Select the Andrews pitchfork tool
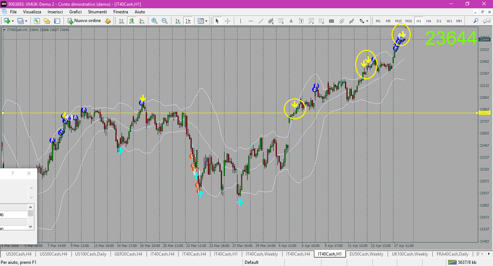This screenshot has width=493, height=266. 341,21
